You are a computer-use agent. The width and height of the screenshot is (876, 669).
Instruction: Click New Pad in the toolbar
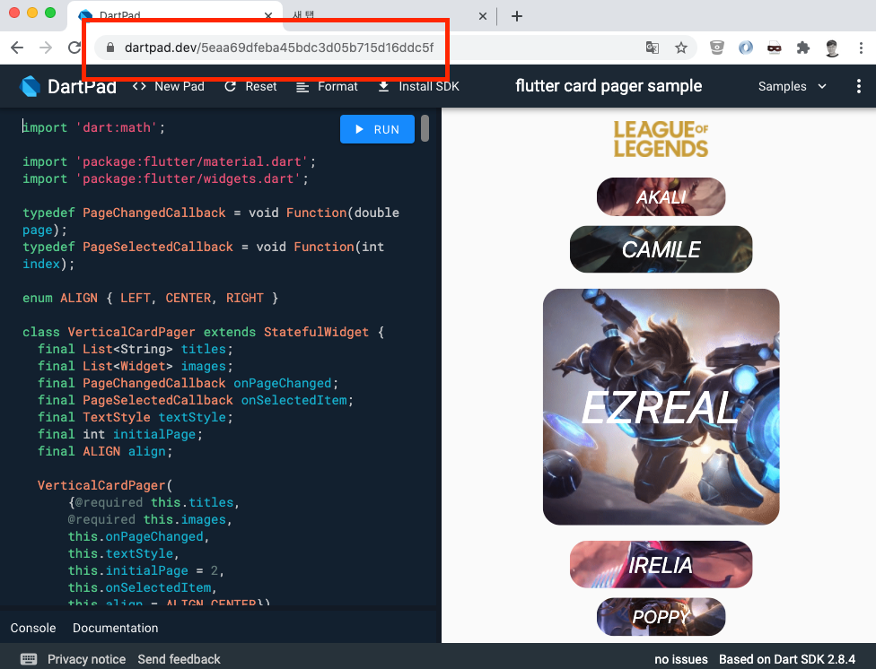click(169, 87)
